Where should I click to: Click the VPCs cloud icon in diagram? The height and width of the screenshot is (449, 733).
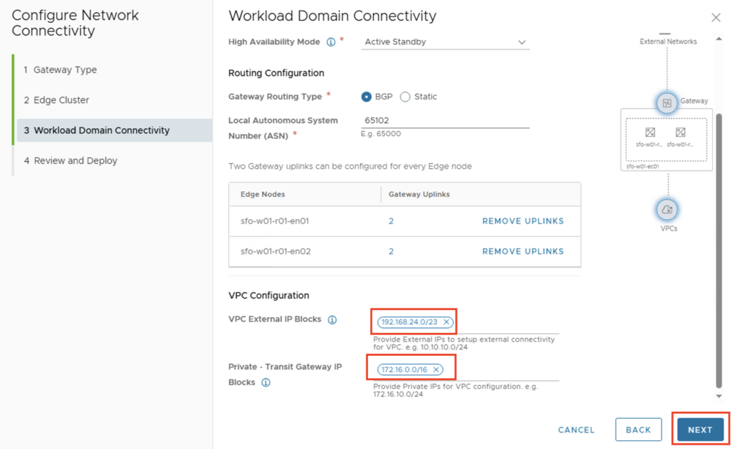coord(666,210)
